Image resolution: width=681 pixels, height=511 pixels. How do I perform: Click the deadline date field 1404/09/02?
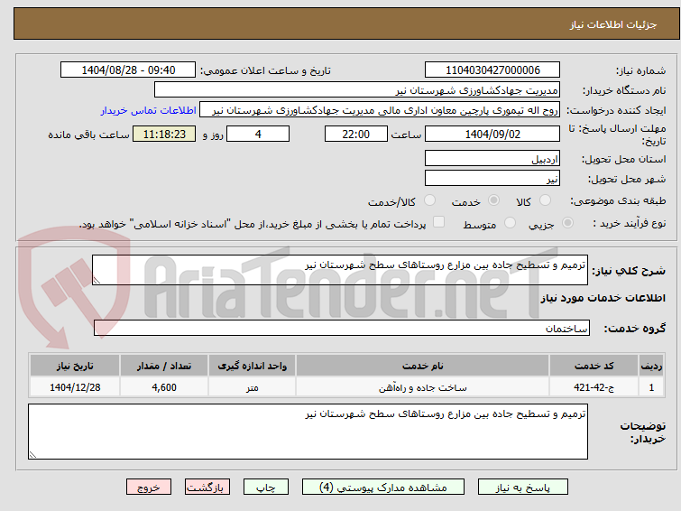pos(492,134)
